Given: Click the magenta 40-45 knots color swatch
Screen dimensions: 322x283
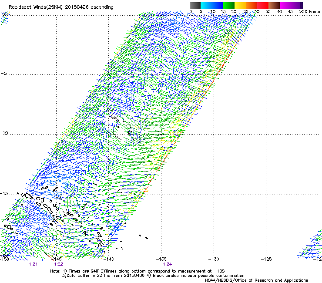Looking at the screenshot, I should click(285, 5).
